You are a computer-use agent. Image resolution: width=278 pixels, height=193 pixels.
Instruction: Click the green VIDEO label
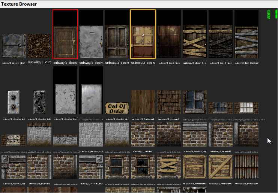[x=269, y=15]
